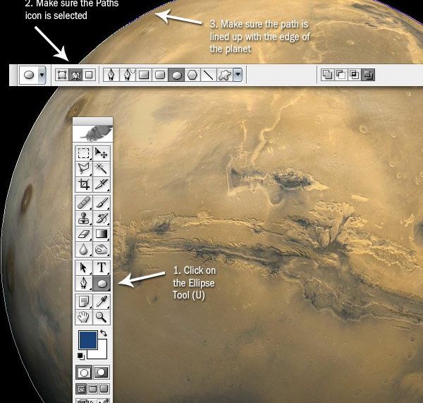Select the Zoom magnifier tool

click(x=102, y=317)
